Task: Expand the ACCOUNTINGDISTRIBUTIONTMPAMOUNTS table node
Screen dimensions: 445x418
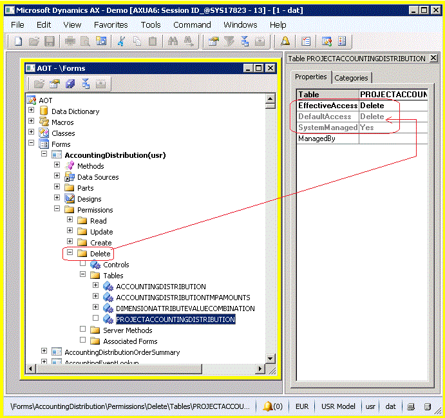Action: 96,296
